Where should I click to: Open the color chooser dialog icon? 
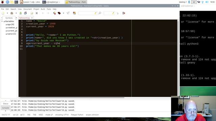click(74, 13)
